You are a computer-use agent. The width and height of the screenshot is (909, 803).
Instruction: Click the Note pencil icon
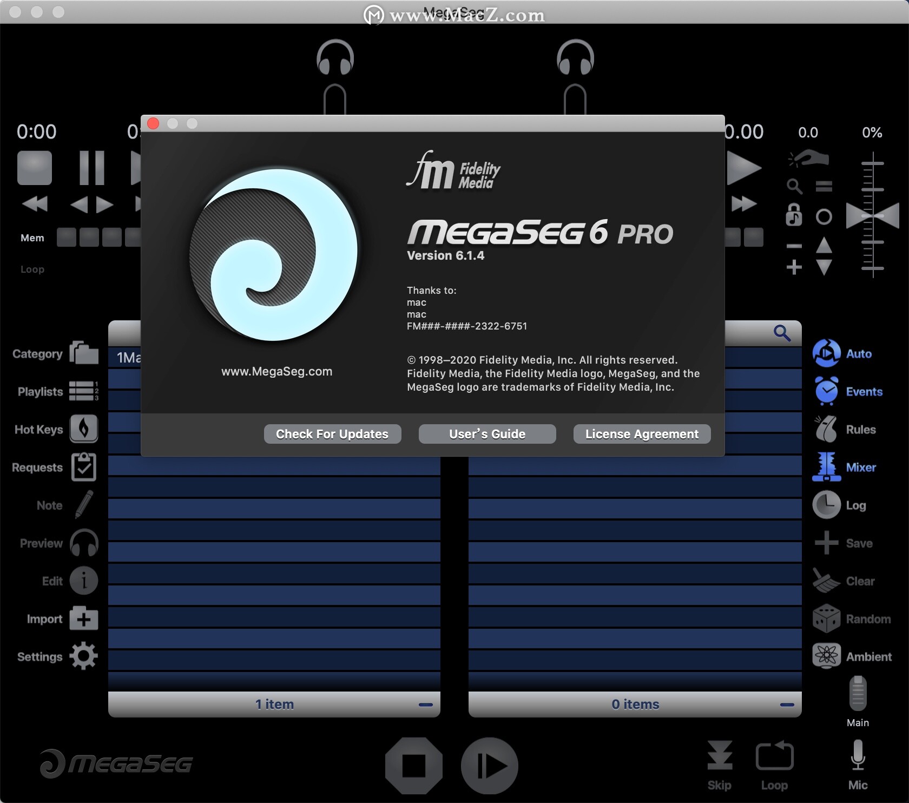point(84,504)
